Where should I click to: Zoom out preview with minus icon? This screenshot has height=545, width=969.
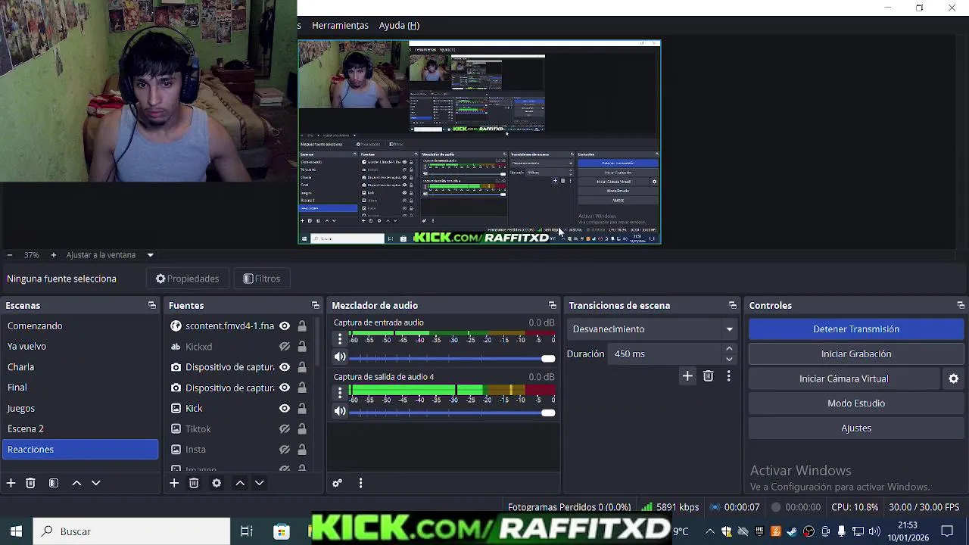tap(9, 255)
